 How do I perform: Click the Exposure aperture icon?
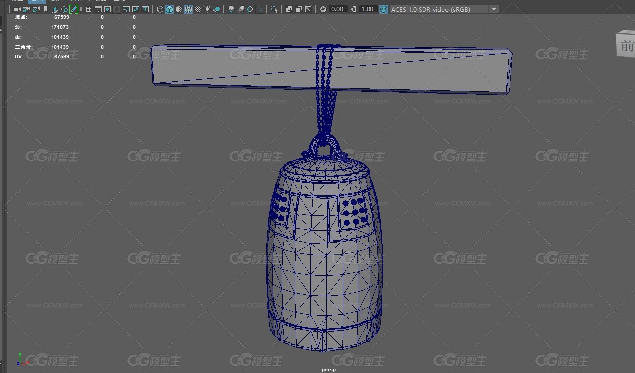pyautogui.click(x=323, y=9)
